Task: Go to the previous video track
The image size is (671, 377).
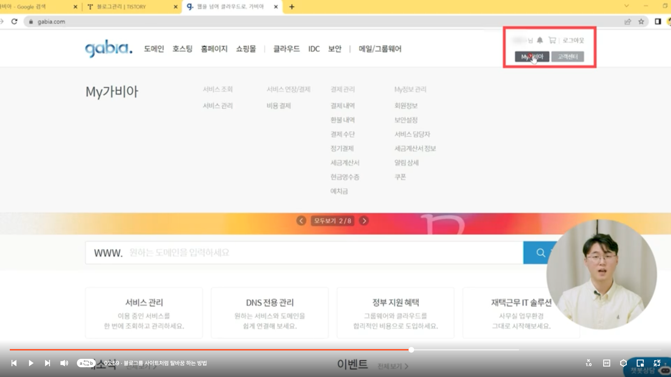Action: tap(14, 363)
